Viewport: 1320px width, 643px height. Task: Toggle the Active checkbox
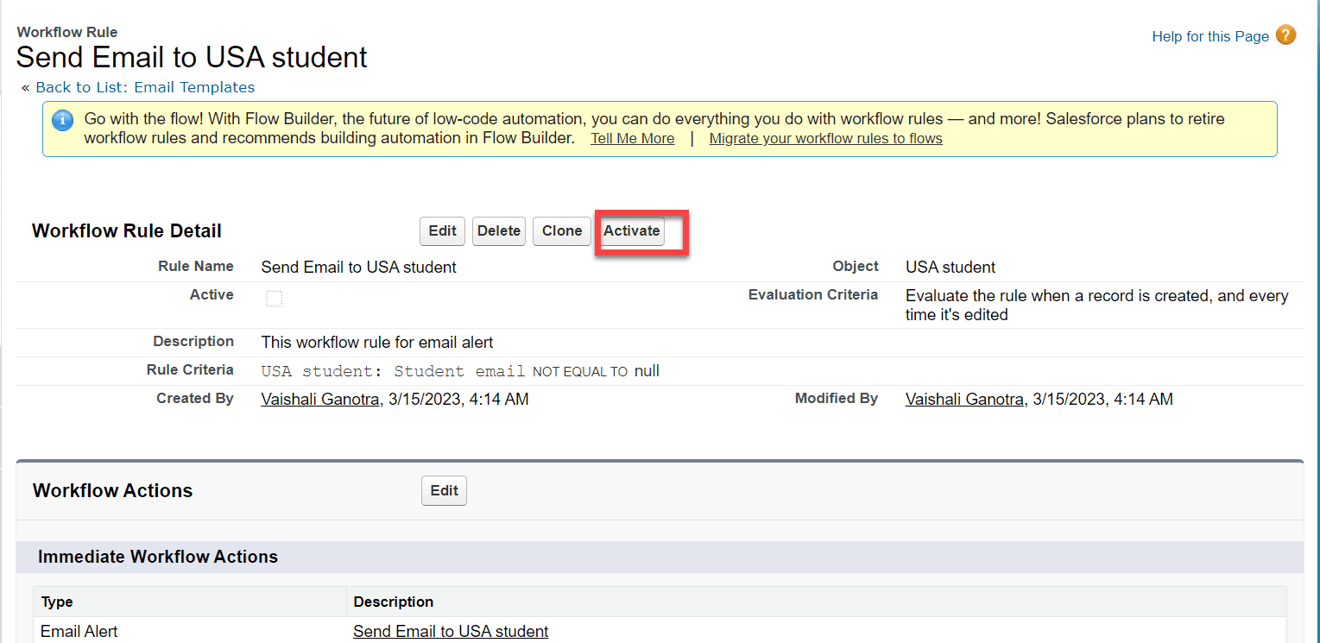pos(274,298)
